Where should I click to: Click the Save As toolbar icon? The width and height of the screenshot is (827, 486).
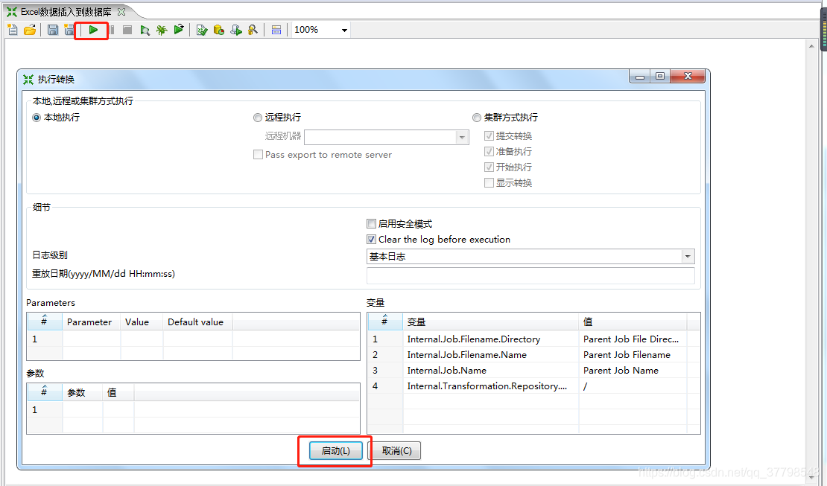pyautogui.click(x=69, y=30)
